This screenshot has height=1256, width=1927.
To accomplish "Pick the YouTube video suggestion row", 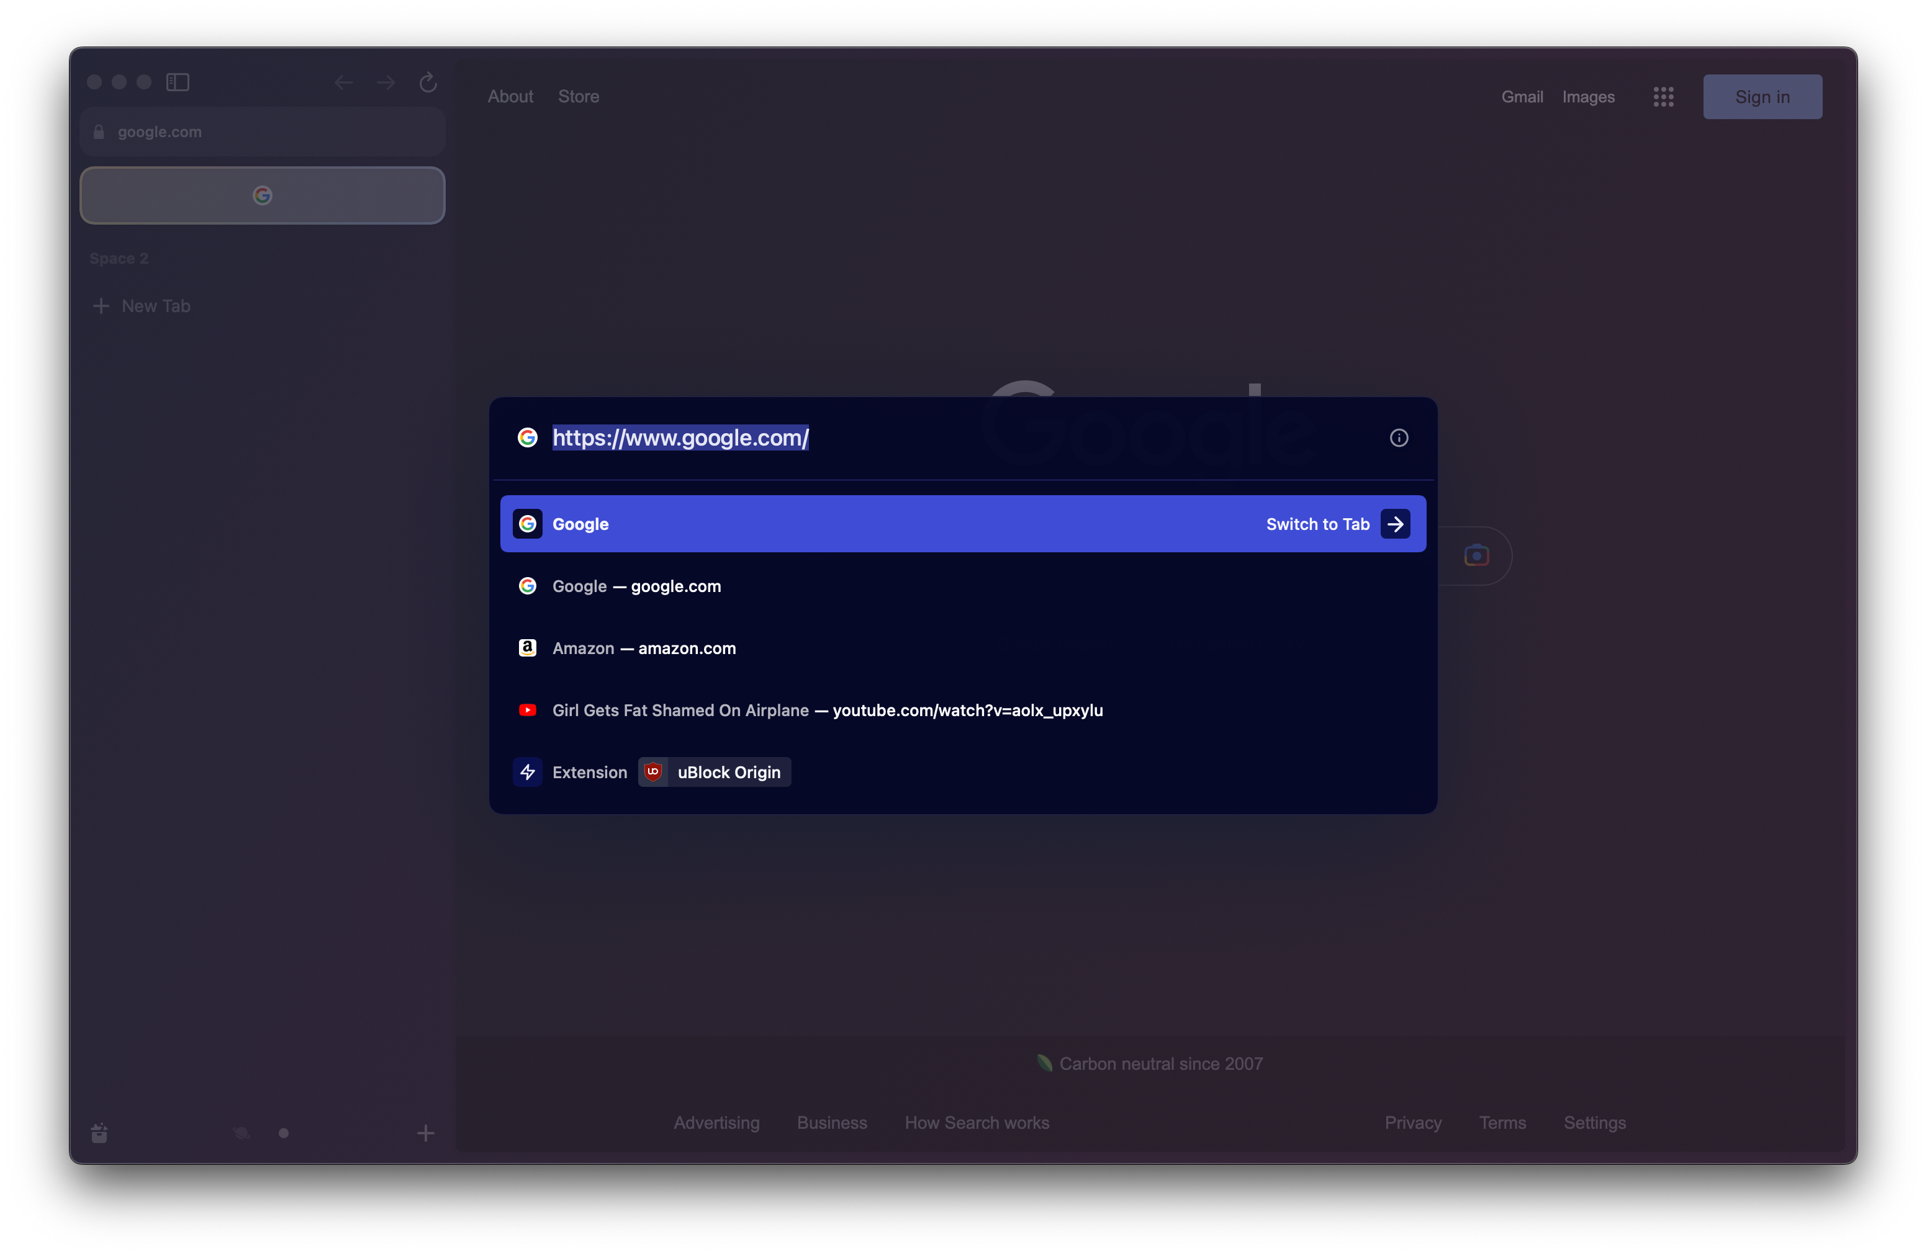I will (x=828, y=710).
